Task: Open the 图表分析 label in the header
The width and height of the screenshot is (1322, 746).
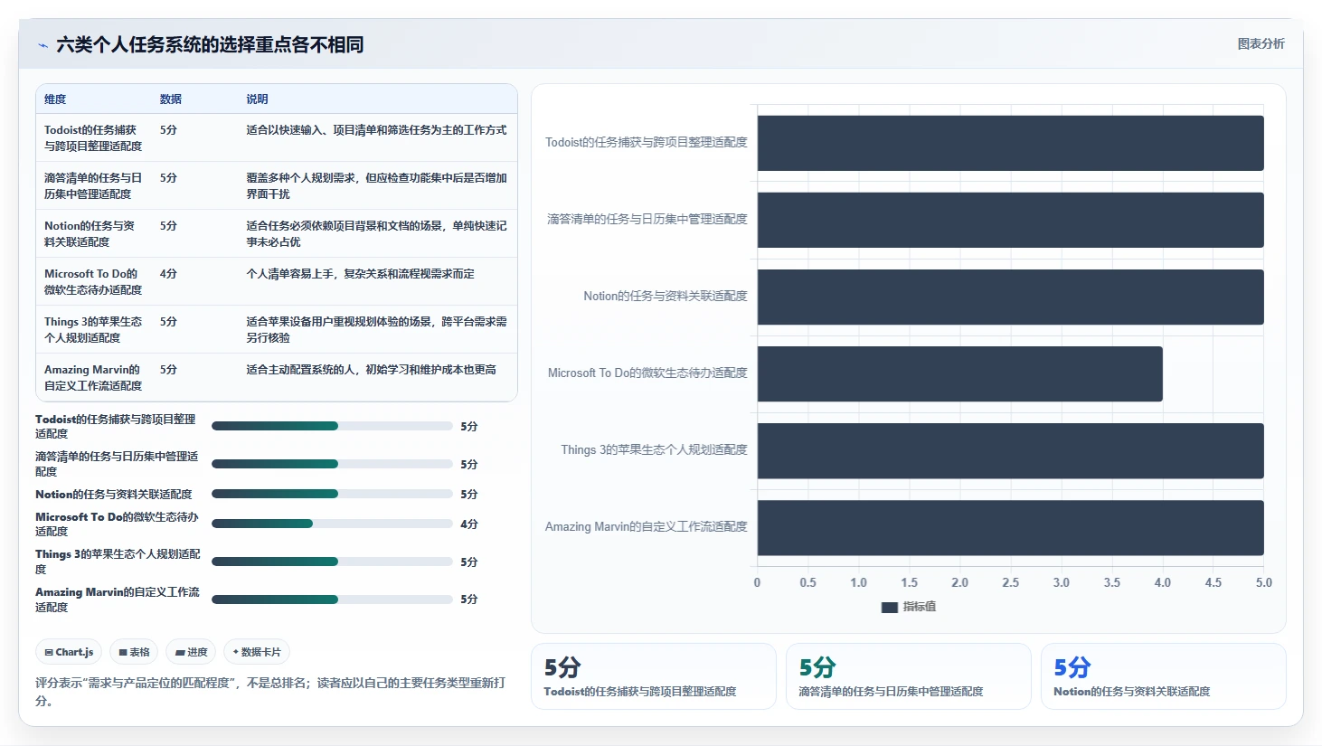Action: point(1261,43)
